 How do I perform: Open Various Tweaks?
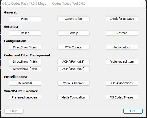(73, 83)
